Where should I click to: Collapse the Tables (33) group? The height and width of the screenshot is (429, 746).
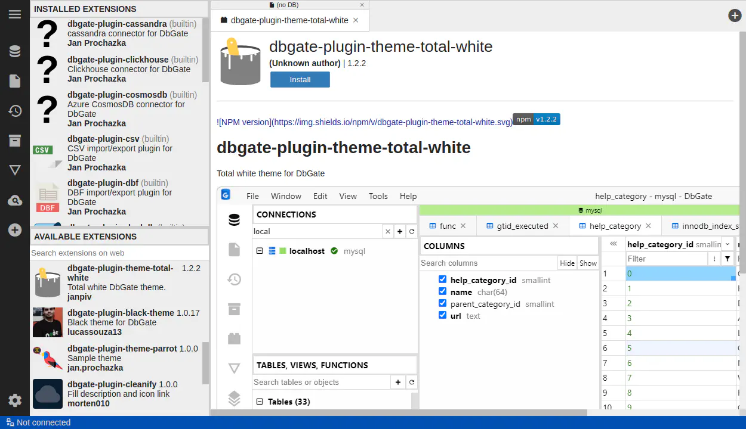pos(260,402)
